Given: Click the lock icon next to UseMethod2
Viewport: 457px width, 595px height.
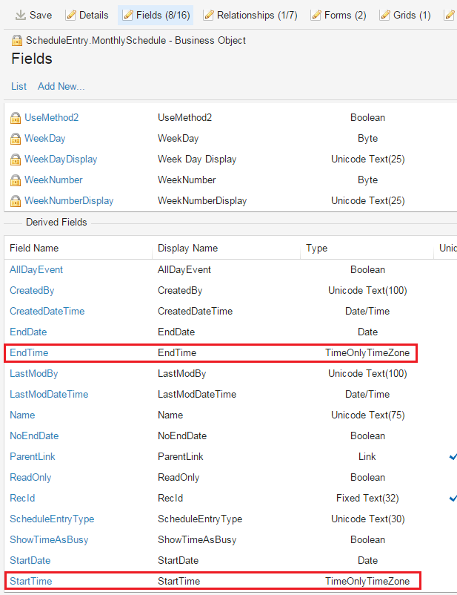Looking at the screenshot, I should click(15, 118).
